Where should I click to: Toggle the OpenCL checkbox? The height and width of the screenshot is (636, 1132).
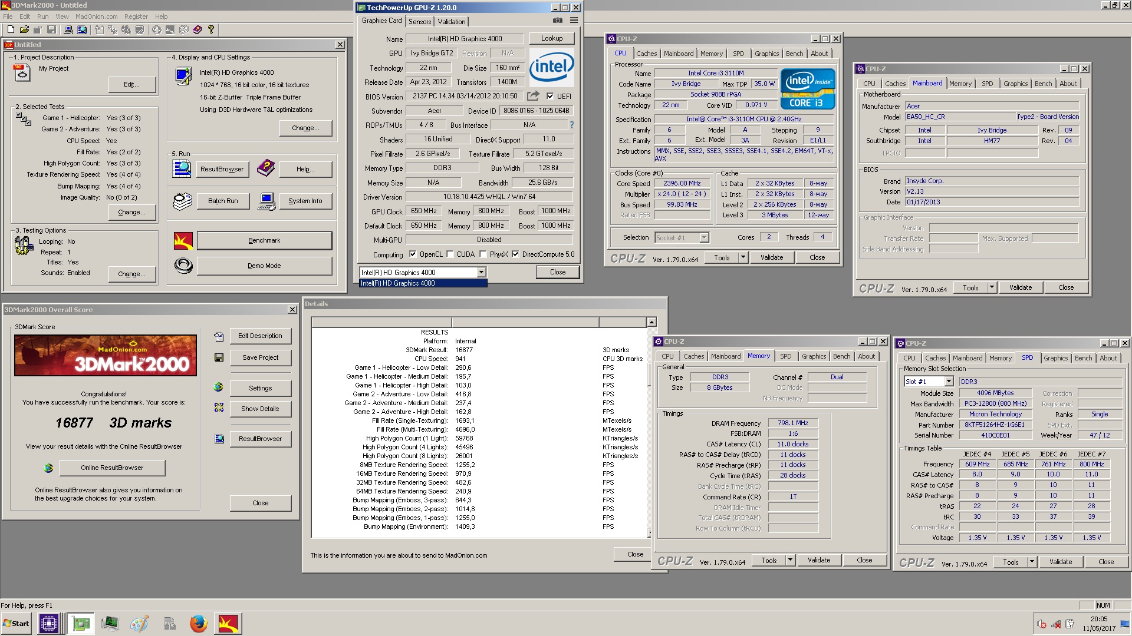[413, 254]
